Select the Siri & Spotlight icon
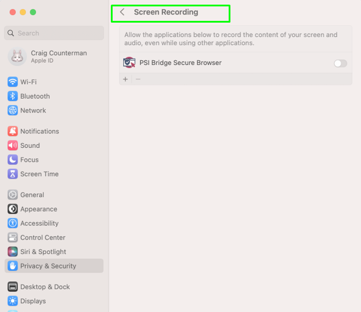Viewport: 361px width, 312px height. pos(12,252)
